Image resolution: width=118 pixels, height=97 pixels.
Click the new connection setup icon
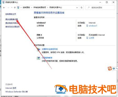[x=39, y=49]
